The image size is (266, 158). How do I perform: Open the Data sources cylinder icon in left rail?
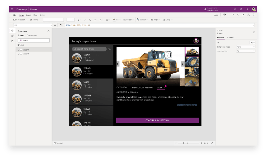click(12, 41)
